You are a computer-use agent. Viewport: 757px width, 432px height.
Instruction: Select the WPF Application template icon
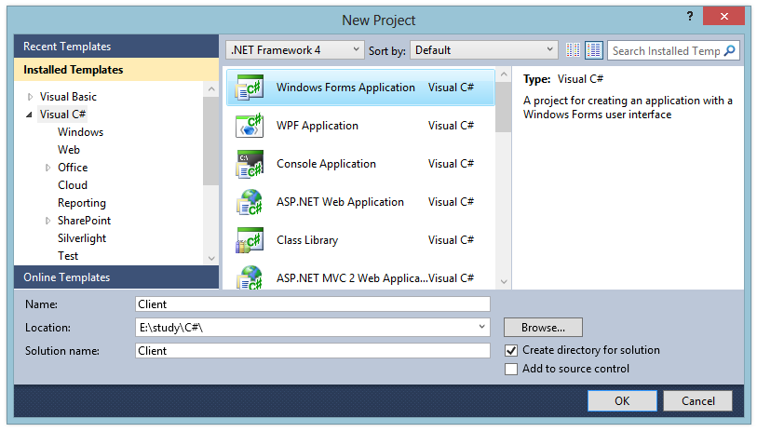pyautogui.click(x=250, y=126)
